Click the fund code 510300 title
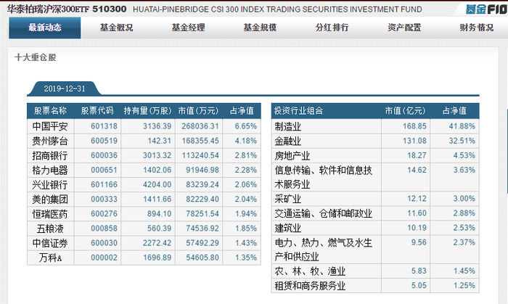 click(110, 9)
